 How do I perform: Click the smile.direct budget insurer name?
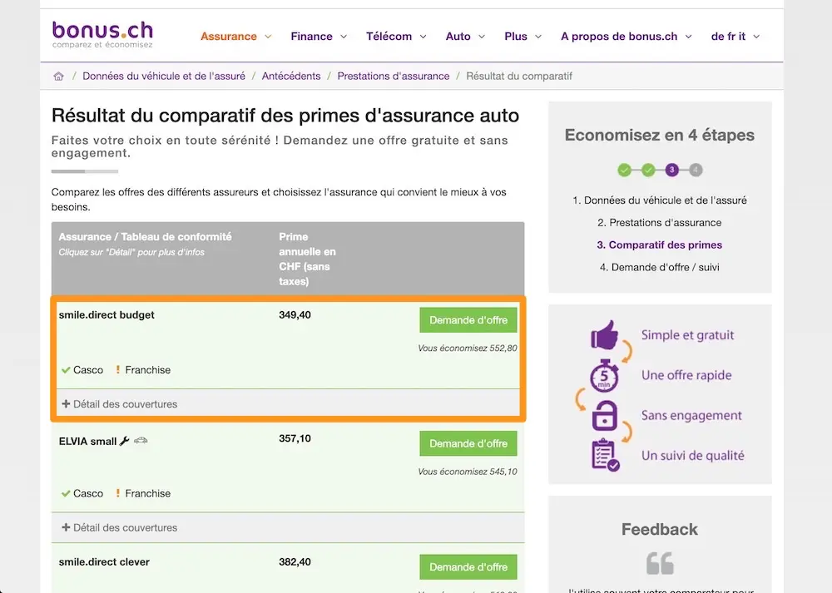pos(106,315)
